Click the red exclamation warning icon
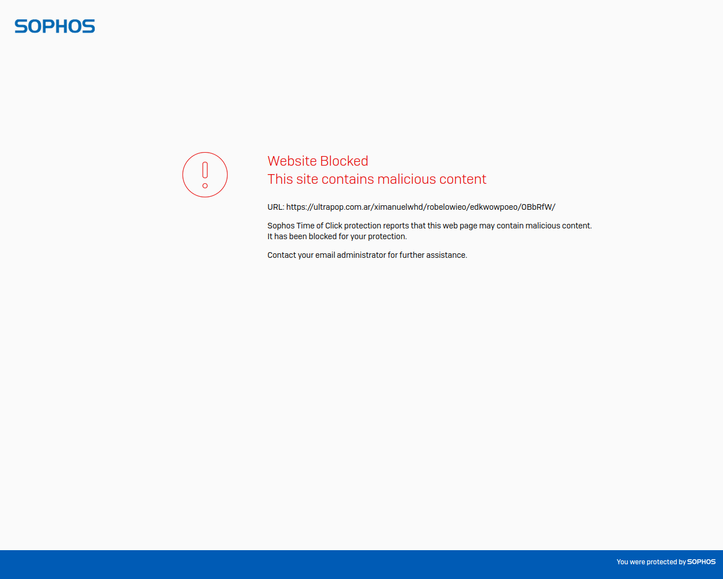Image resolution: width=723 pixels, height=579 pixels. pos(205,175)
